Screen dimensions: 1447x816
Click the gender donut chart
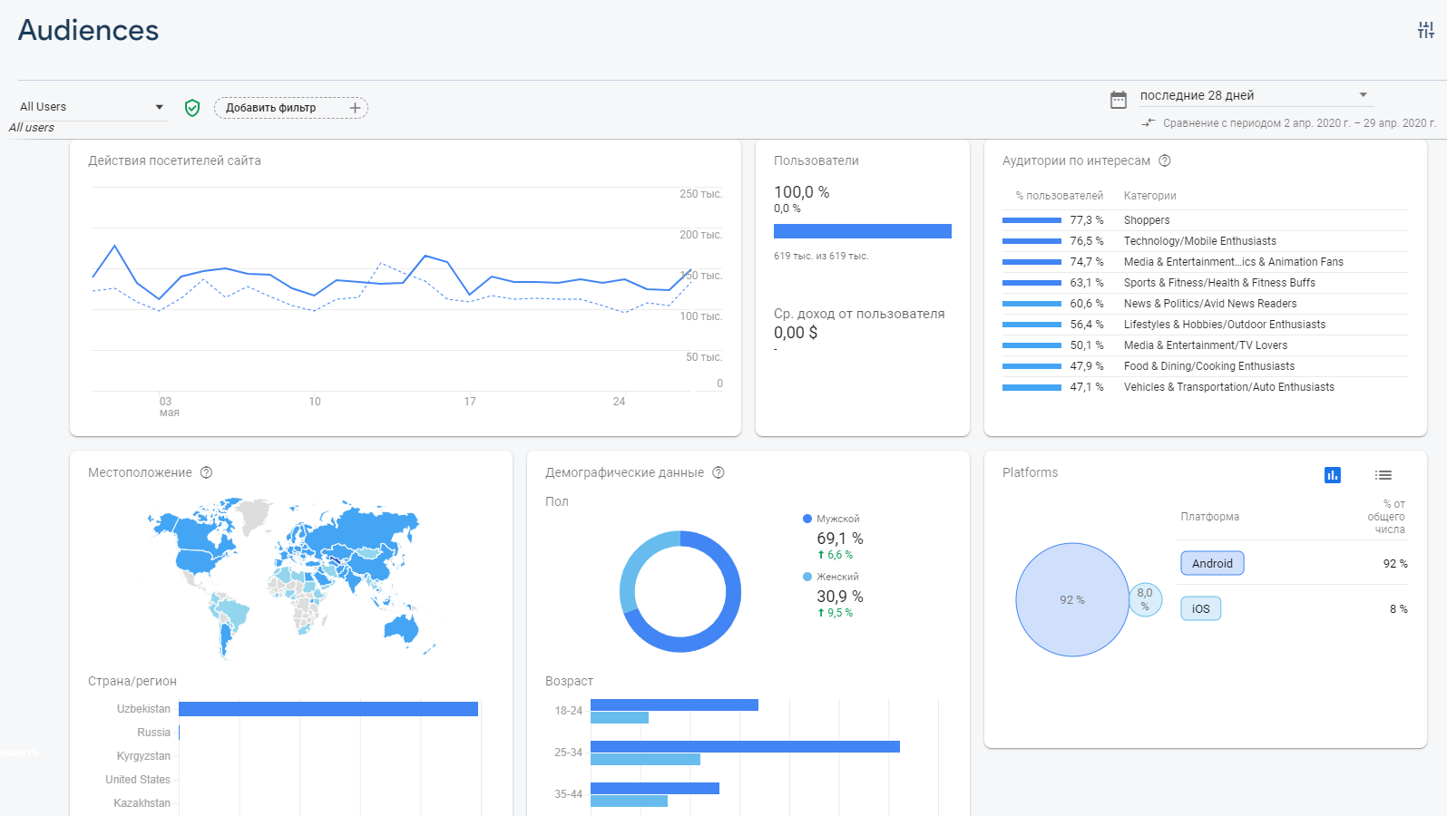680,591
